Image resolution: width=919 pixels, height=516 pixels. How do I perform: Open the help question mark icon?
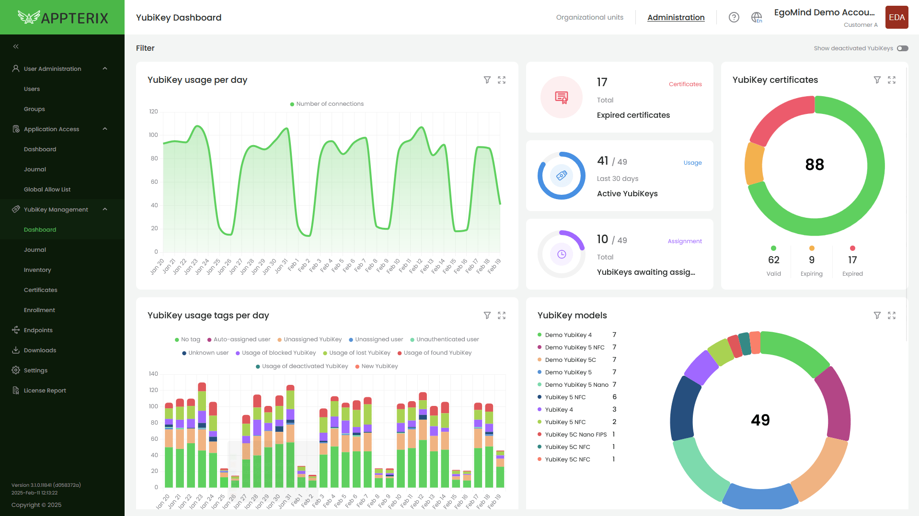734,17
